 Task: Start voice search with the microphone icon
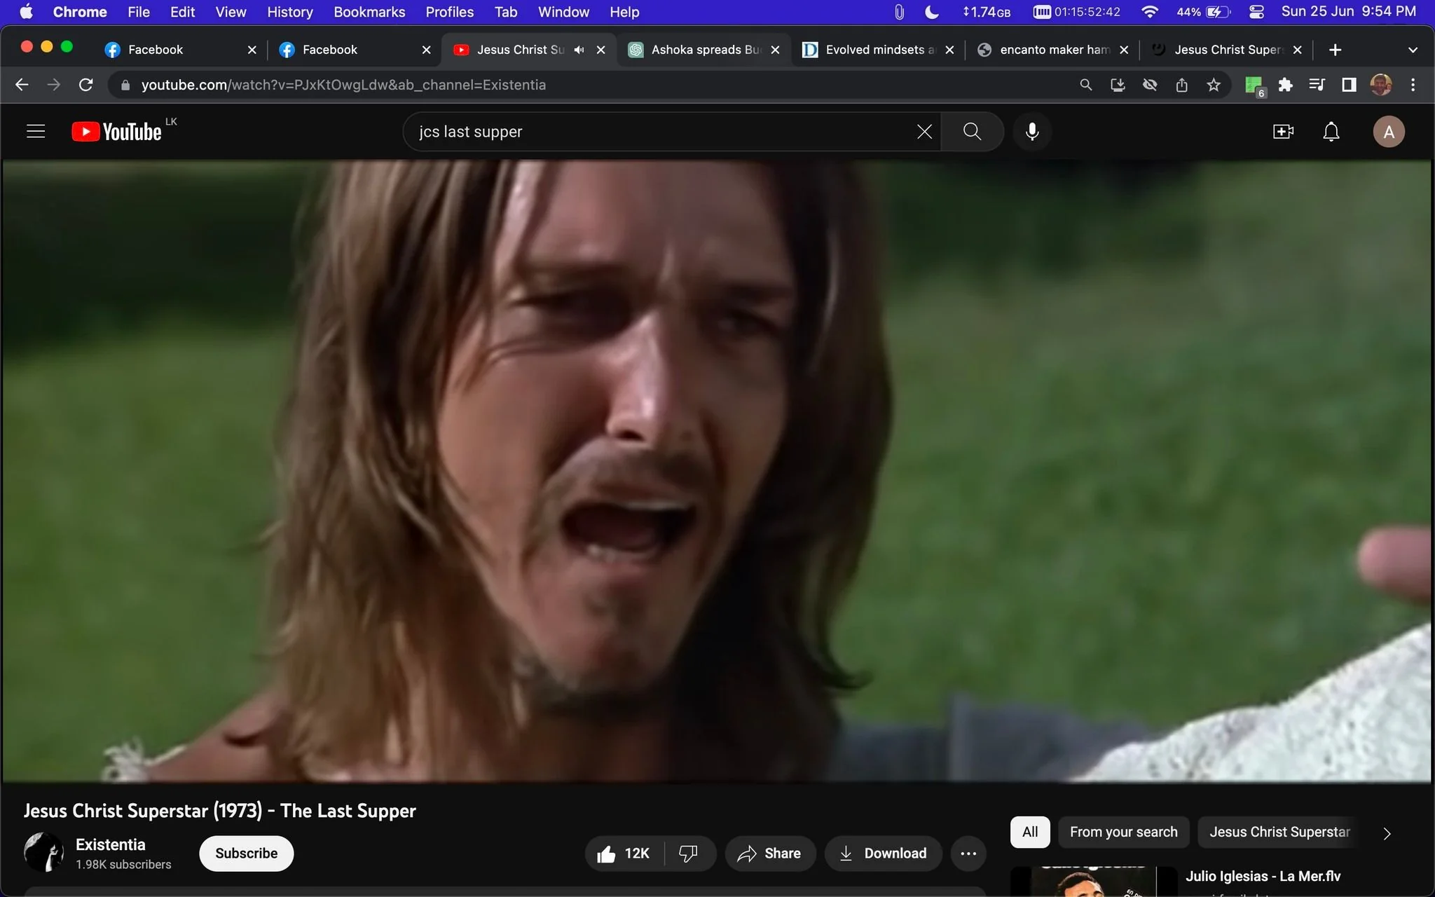tap(1031, 131)
